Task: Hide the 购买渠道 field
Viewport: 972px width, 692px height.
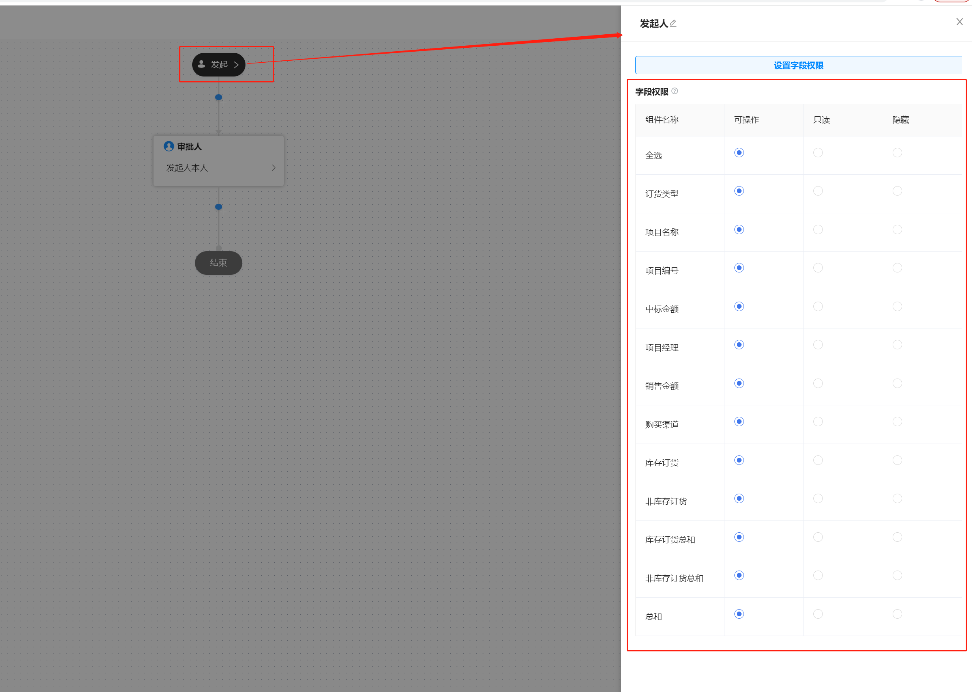Action: 897,422
